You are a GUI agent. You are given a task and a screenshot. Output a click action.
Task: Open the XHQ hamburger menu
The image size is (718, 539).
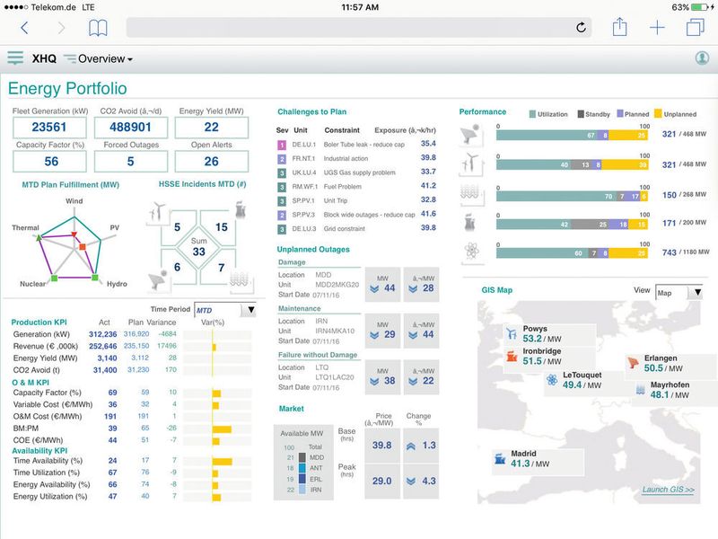coord(15,58)
